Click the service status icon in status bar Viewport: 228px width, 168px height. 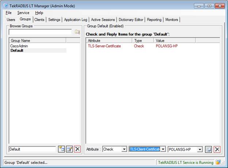pos(218,162)
